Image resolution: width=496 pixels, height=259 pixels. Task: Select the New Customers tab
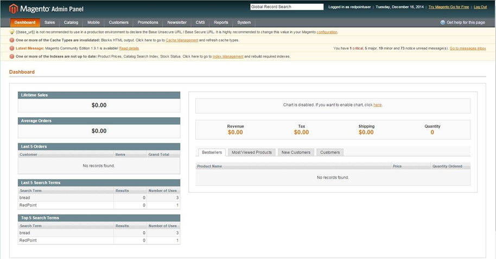click(295, 153)
